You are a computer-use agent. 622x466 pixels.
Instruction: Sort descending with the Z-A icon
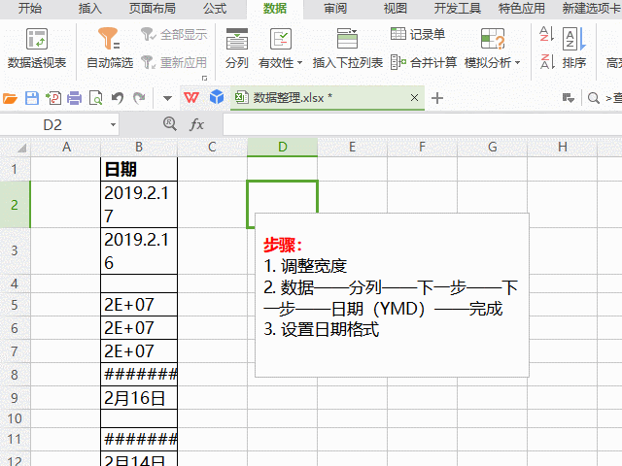click(546, 62)
